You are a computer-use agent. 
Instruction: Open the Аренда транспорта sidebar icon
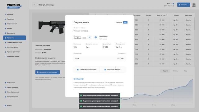(x=6, y=52)
